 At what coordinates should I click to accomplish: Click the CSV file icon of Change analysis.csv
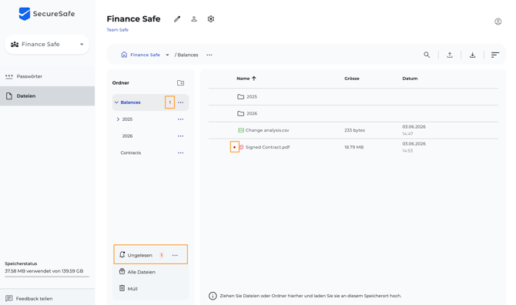(x=241, y=130)
